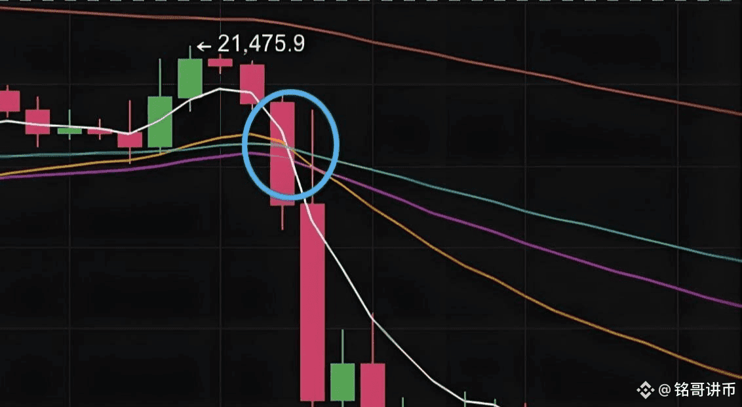Select the tallest red candlestick body
The width and height of the screenshot is (742, 407).
pyautogui.click(x=313, y=302)
